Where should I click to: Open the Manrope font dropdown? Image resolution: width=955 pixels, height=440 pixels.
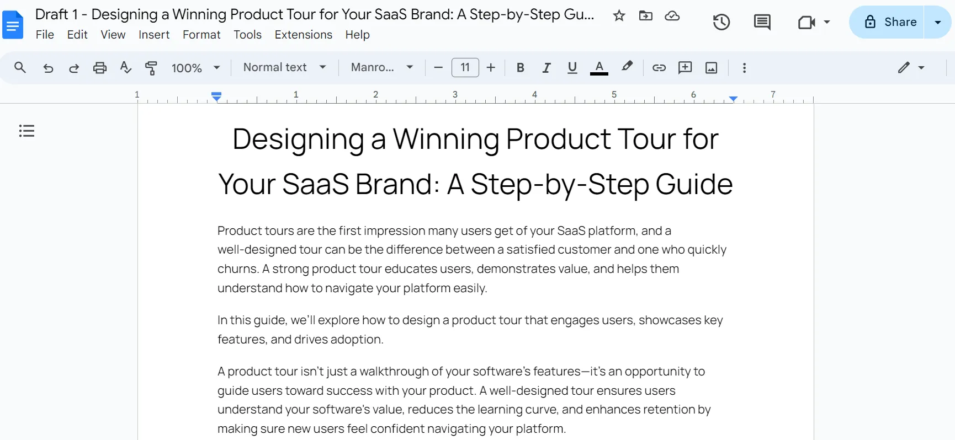pos(382,67)
